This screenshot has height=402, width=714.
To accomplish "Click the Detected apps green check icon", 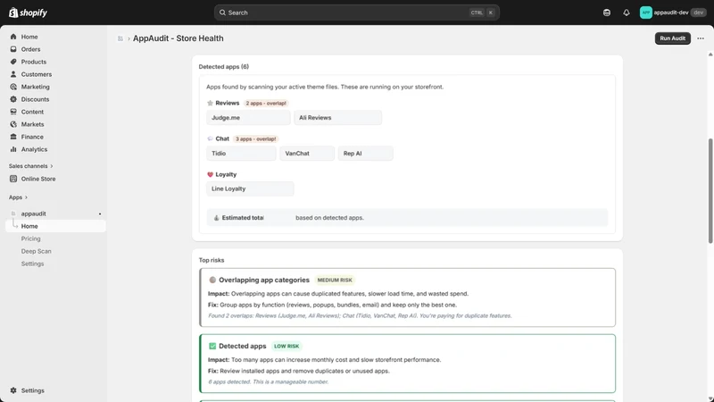I will (212, 346).
